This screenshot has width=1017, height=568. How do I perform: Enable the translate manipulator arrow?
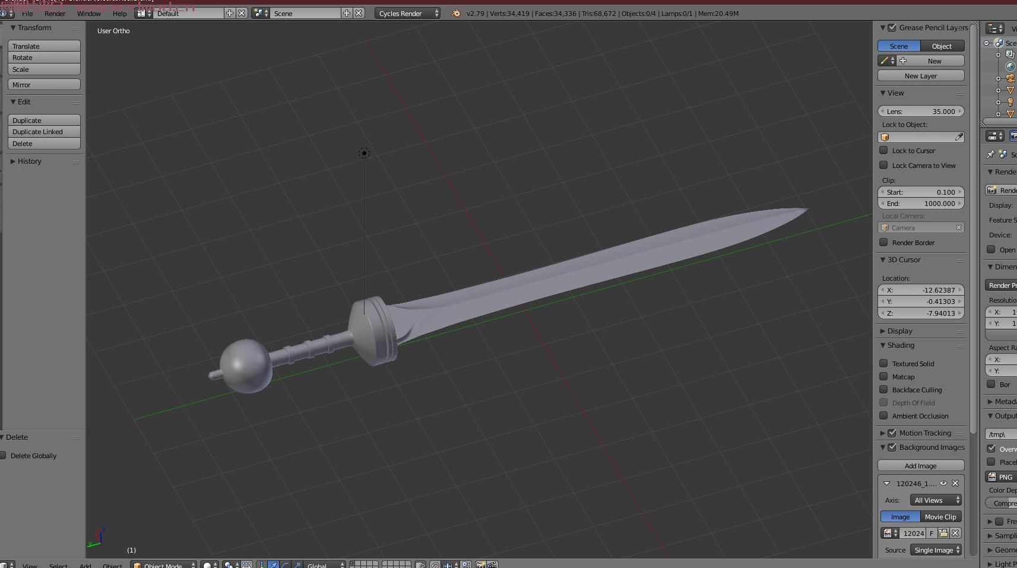(274, 565)
